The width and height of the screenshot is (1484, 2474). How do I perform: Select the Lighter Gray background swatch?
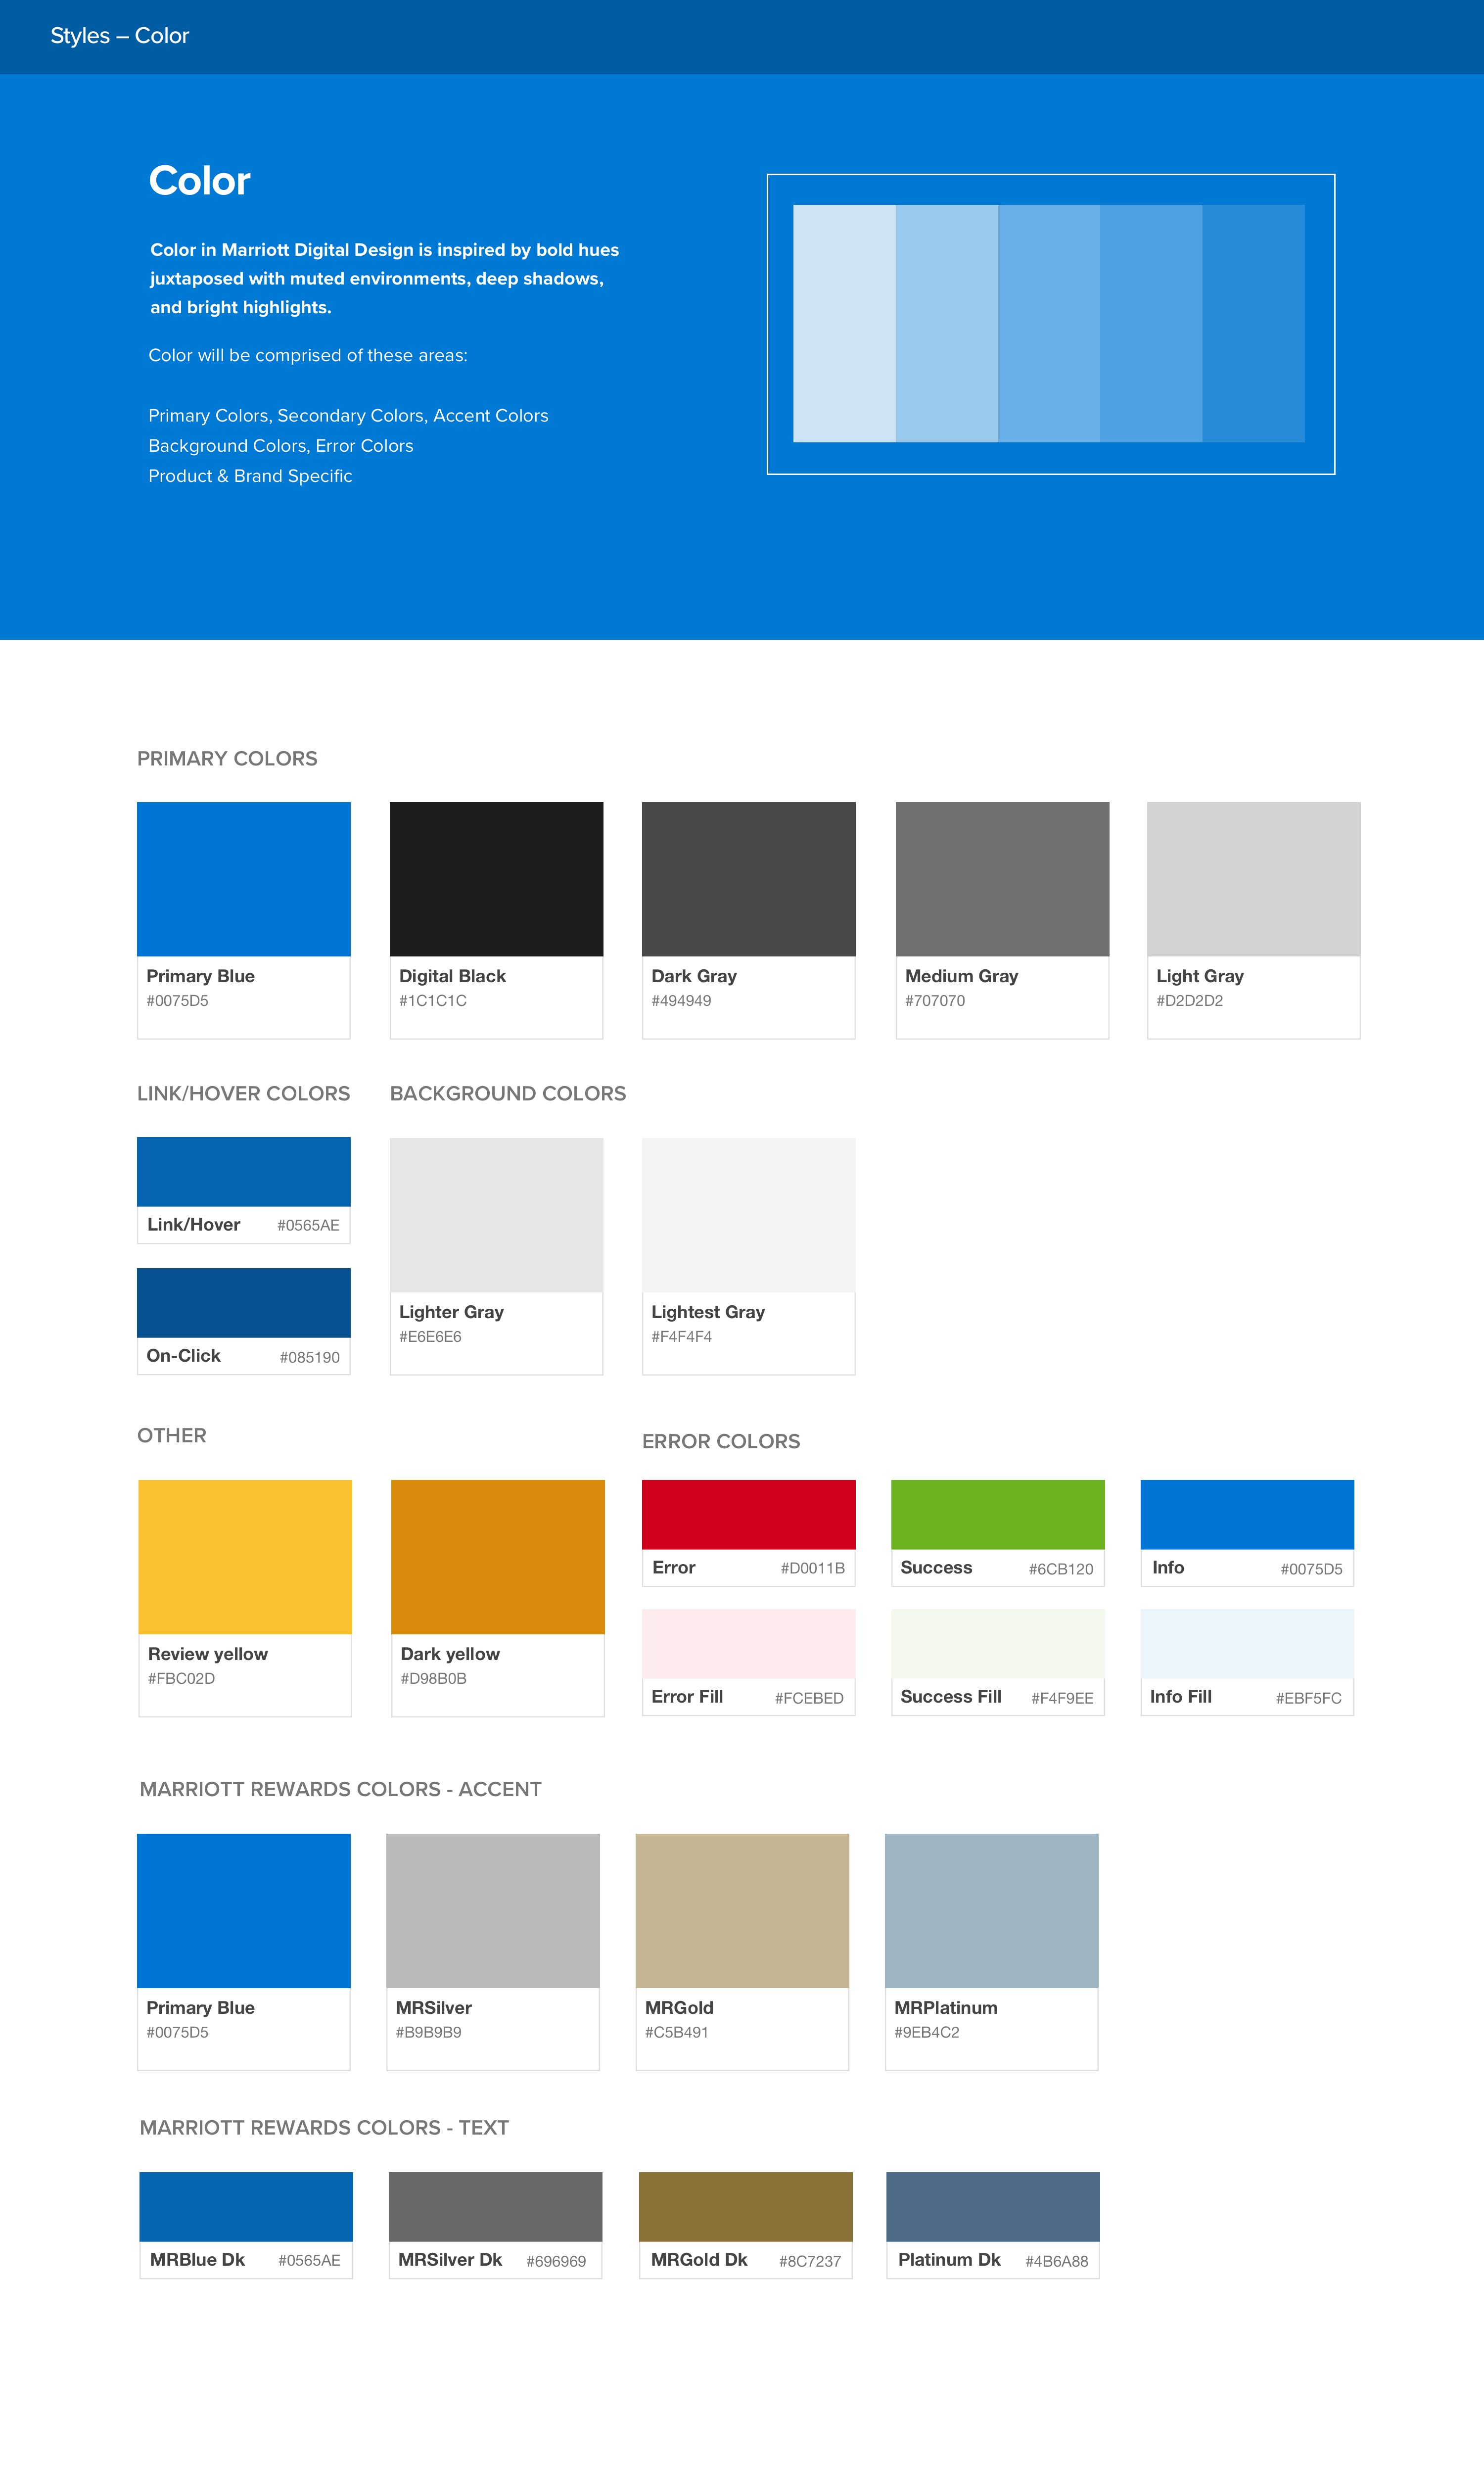coord(496,1214)
